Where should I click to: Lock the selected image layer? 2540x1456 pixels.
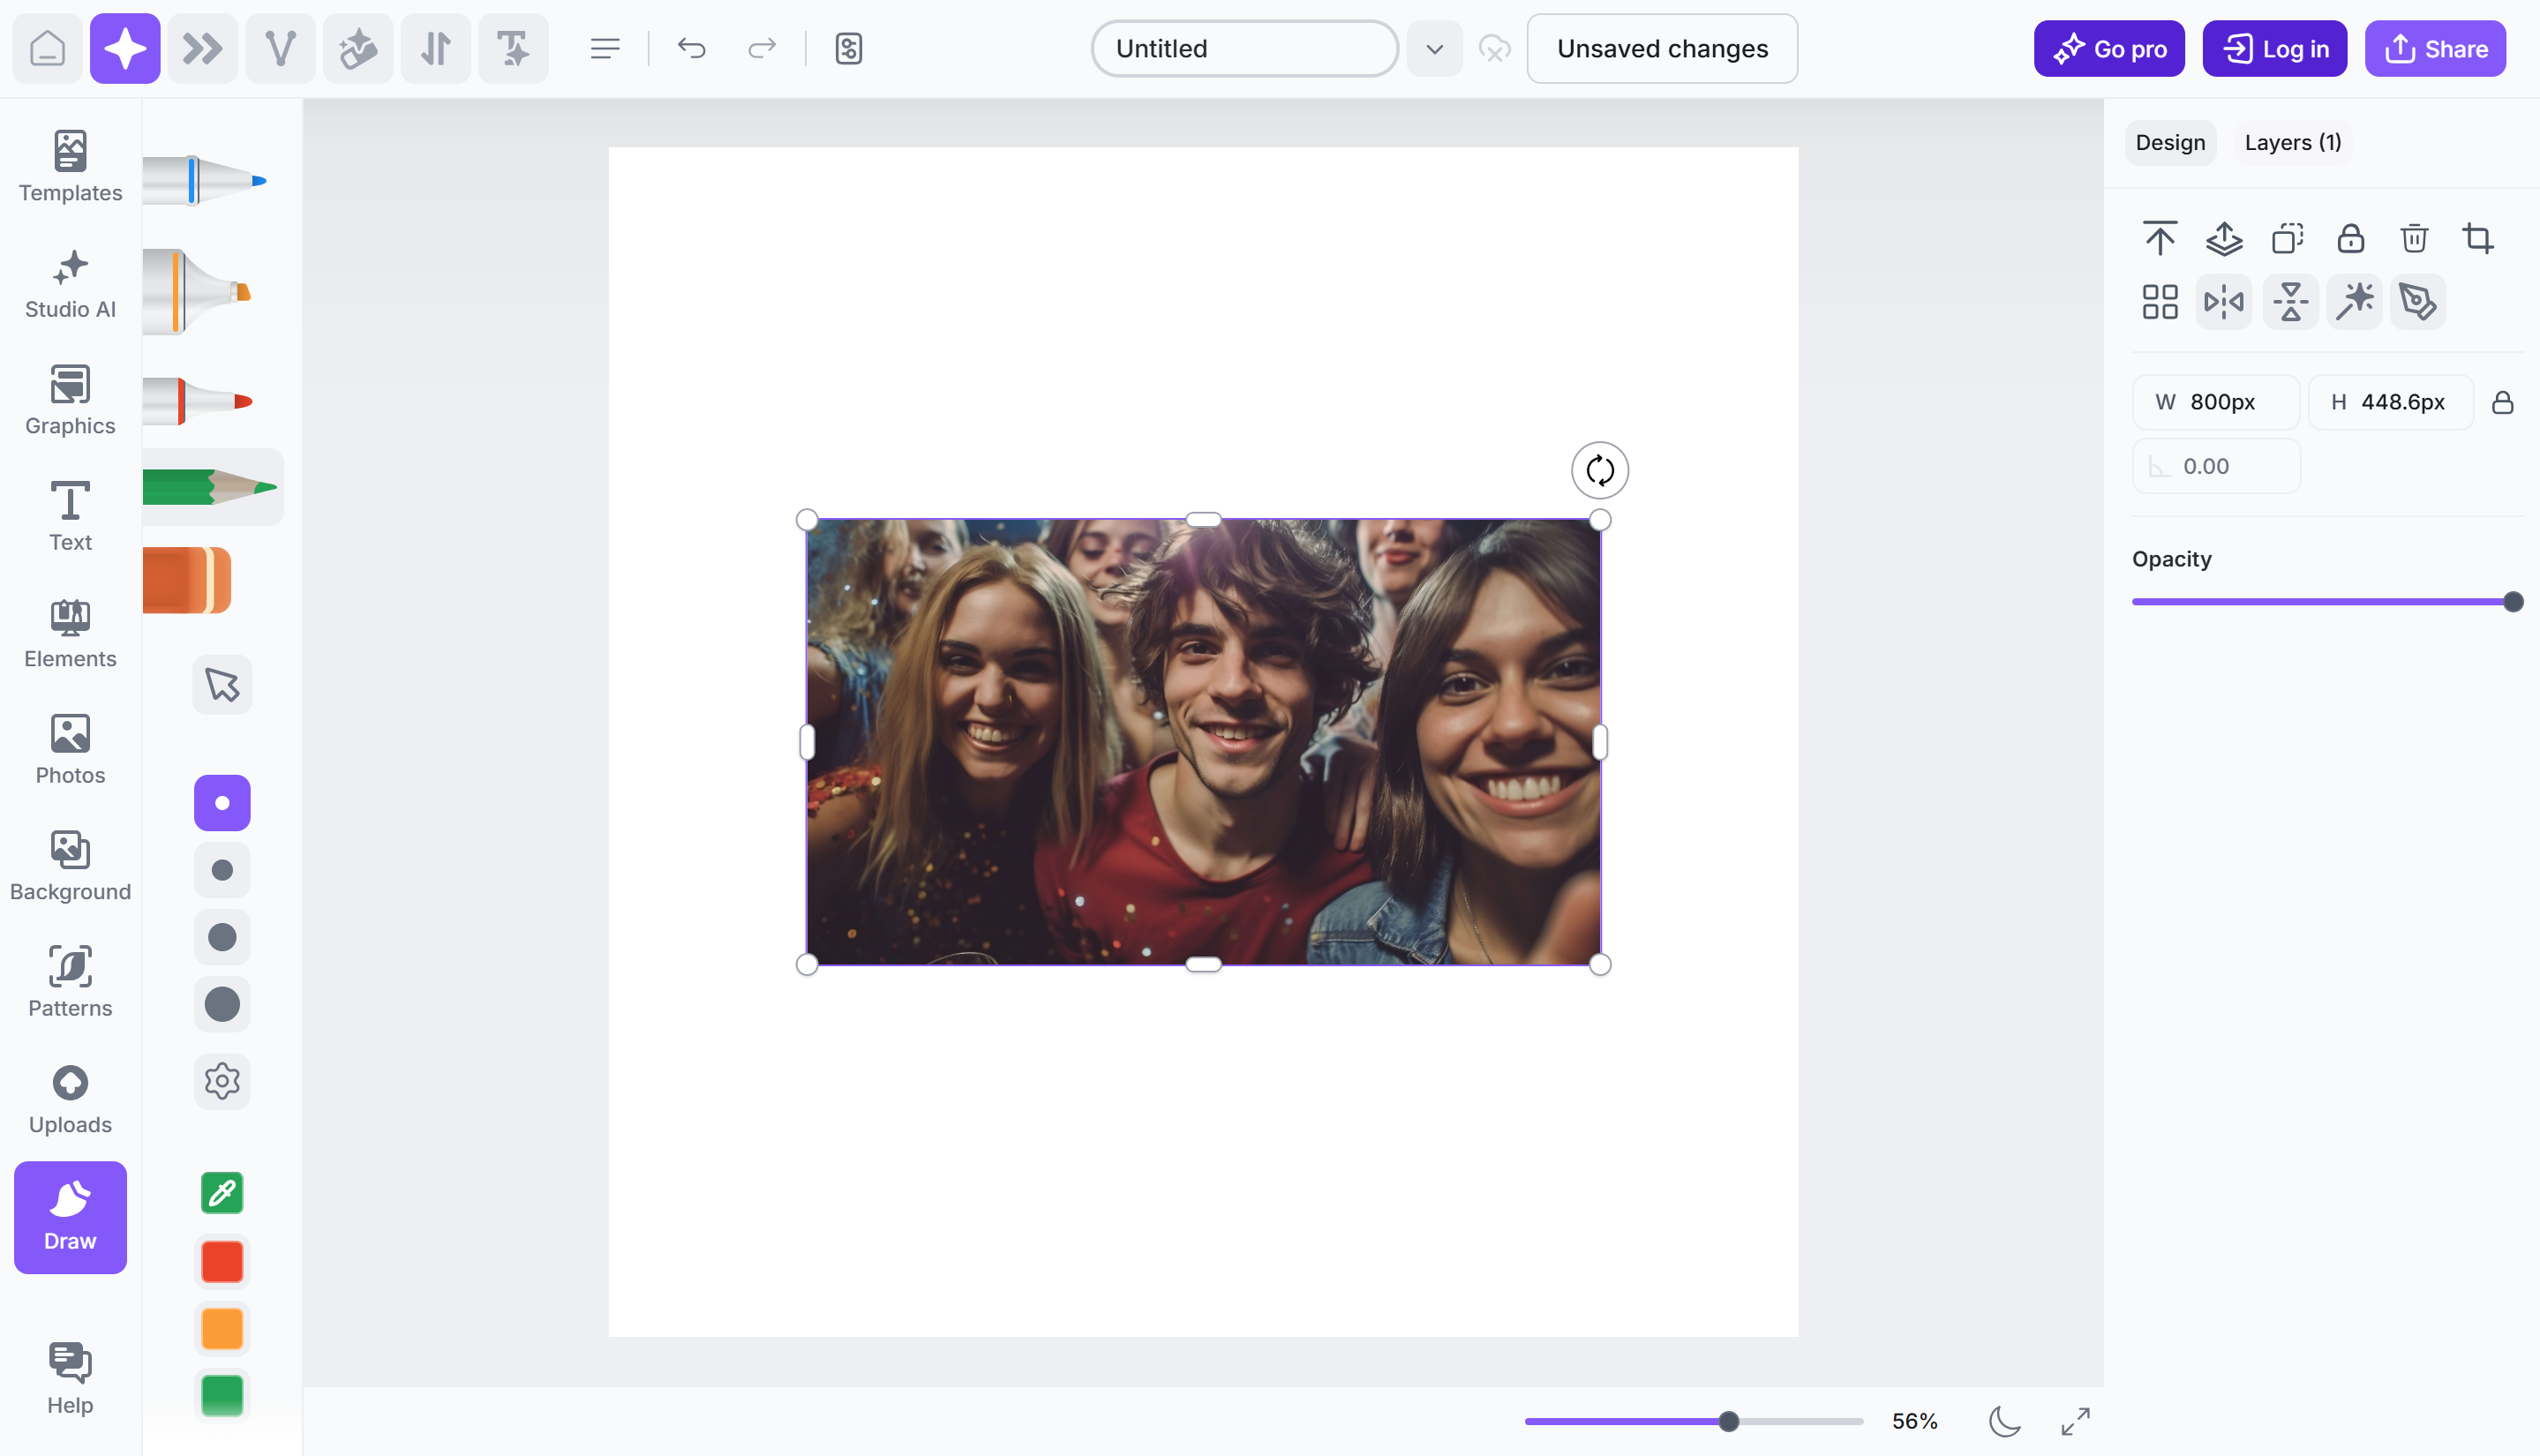(2350, 238)
